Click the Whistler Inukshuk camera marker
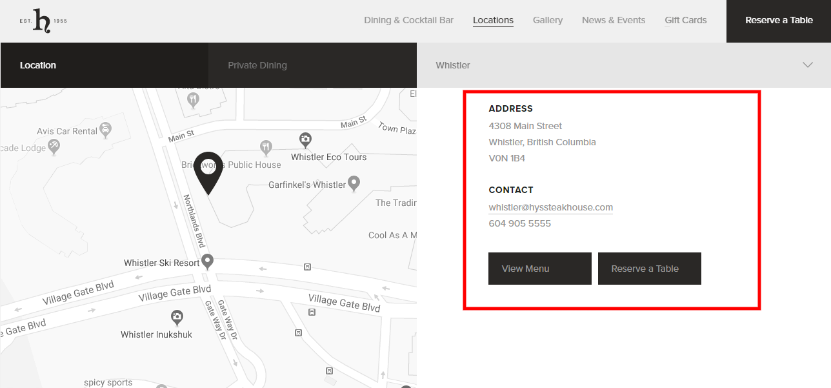Viewport: 831px width, 388px height. tap(177, 317)
